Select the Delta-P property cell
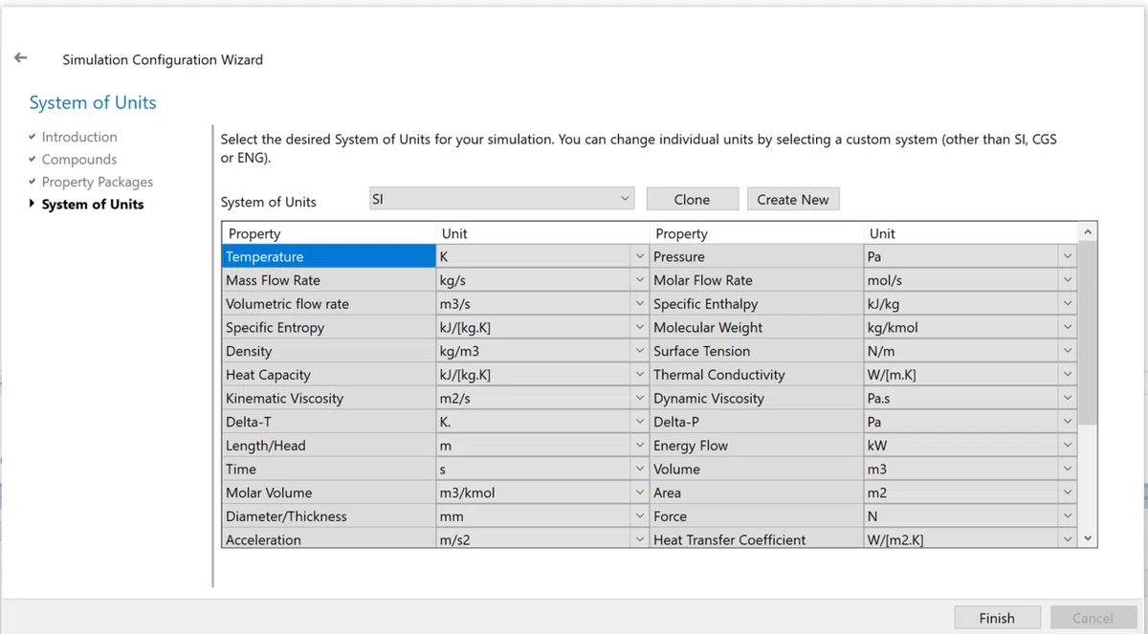 (x=756, y=422)
